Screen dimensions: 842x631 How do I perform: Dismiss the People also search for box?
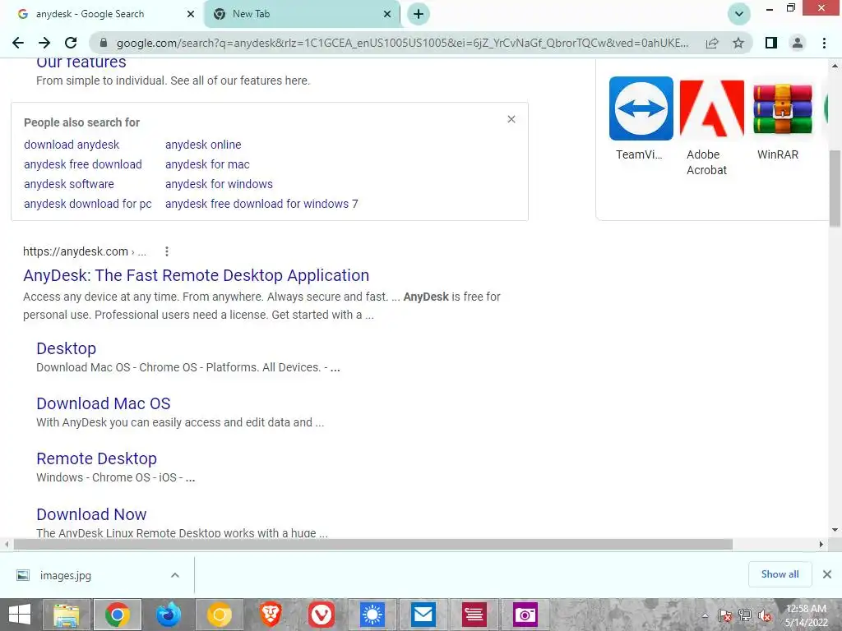point(511,119)
